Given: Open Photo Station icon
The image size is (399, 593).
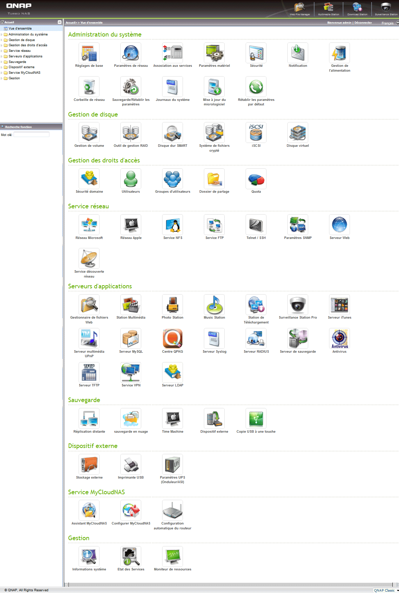Looking at the screenshot, I should (173, 305).
